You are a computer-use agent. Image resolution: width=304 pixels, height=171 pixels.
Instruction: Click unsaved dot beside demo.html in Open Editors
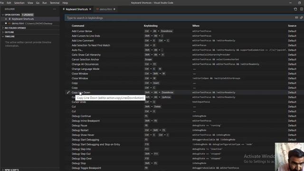tap(6, 23)
